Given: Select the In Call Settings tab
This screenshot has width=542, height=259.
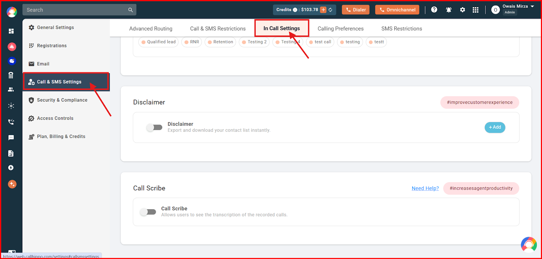Looking at the screenshot, I should 282,28.
